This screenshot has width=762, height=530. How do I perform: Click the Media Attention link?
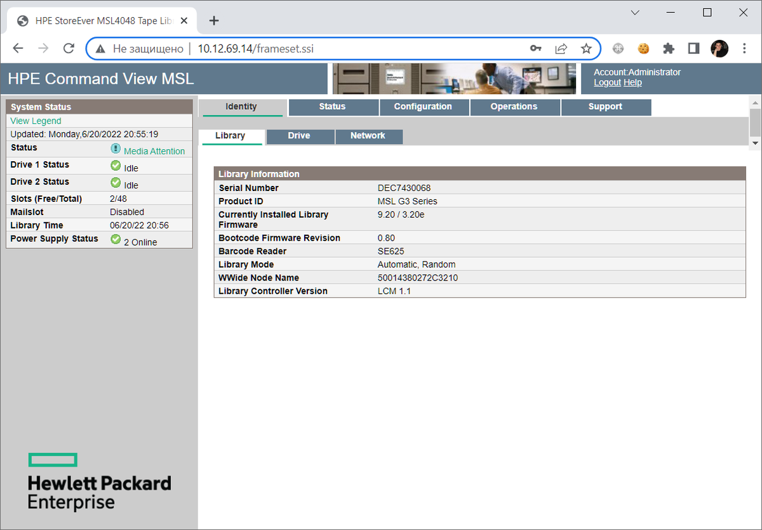pyautogui.click(x=154, y=151)
